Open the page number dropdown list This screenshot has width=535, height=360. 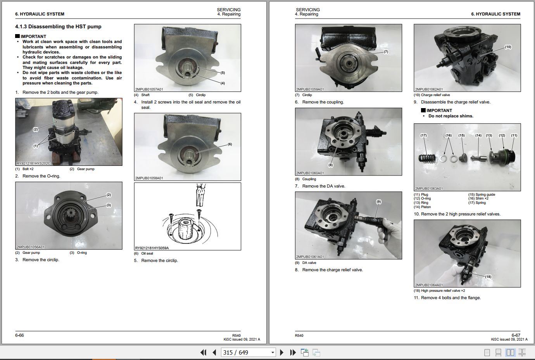click(271, 352)
